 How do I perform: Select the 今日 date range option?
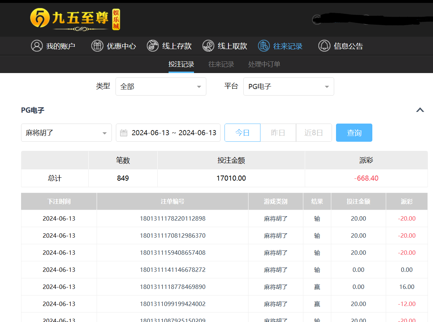pos(242,133)
